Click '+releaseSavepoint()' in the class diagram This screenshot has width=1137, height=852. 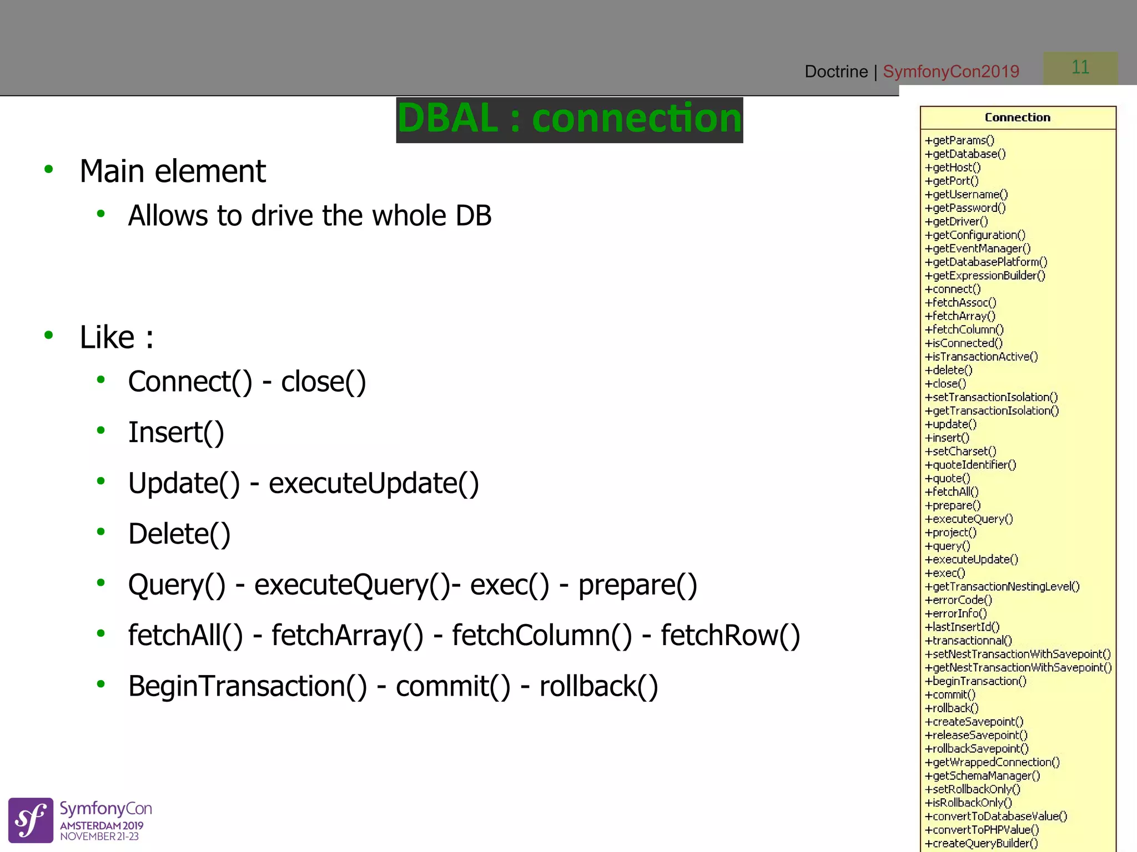pyautogui.click(x=977, y=735)
